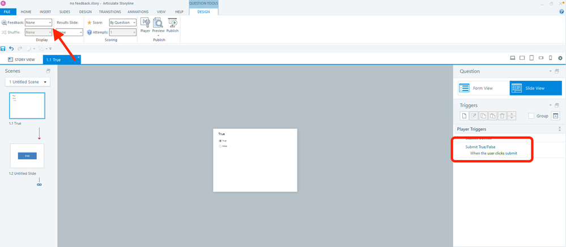Expand the Preview options arrow
This screenshot has width=566, height=247.
click(158, 35)
